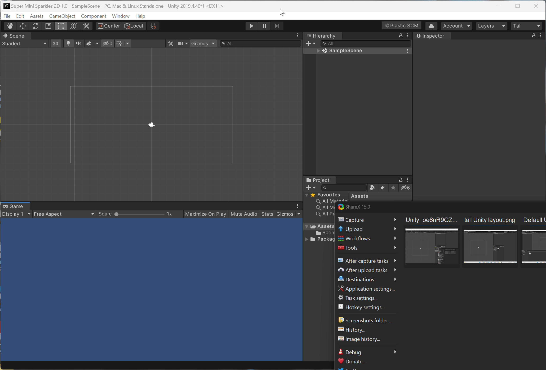Lock the Project panel
546x370 pixels.
pyautogui.click(x=401, y=180)
